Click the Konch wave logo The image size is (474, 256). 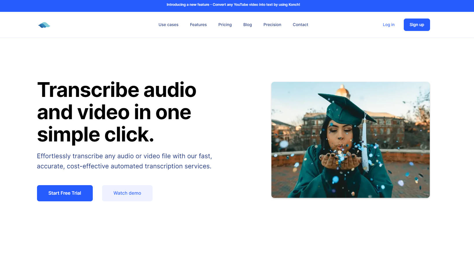[44, 25]
